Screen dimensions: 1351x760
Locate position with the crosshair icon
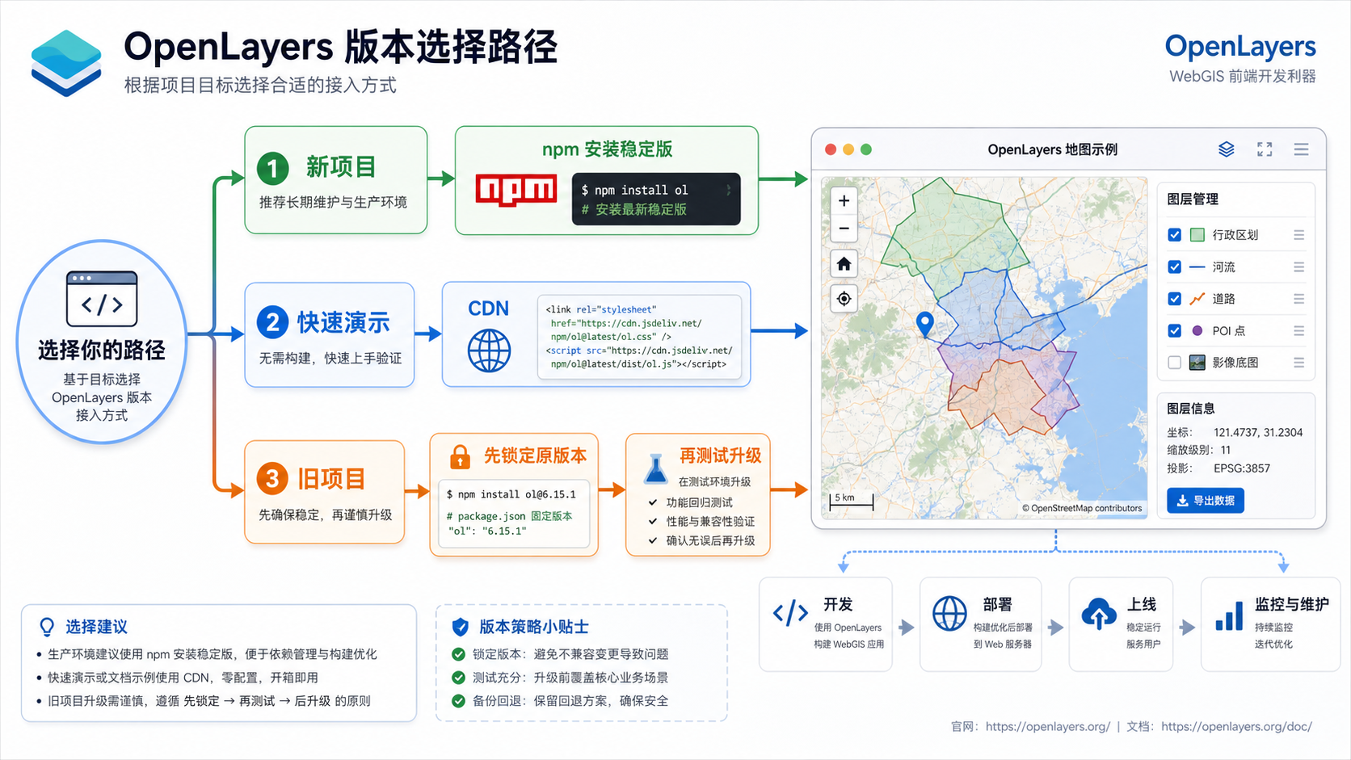844,299
